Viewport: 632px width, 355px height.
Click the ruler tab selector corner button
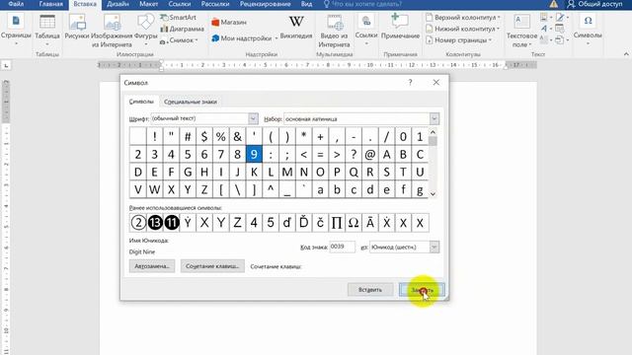pos(6,65)
